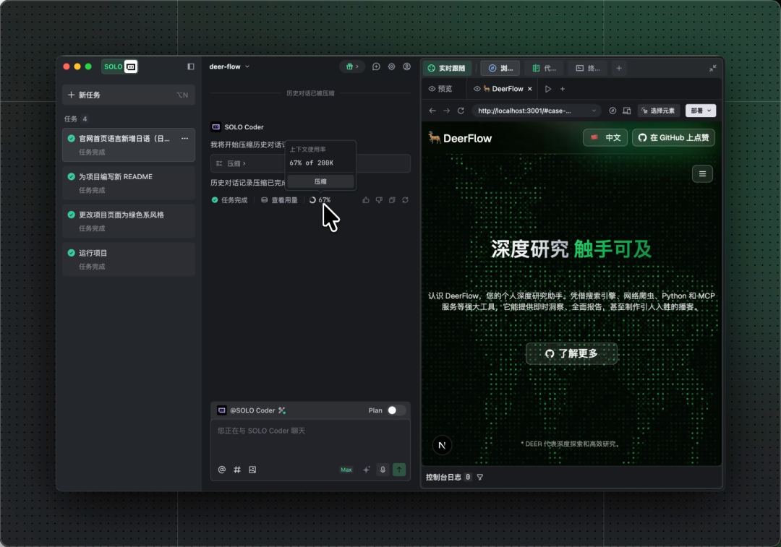Send message with the green arrow button

399,470
